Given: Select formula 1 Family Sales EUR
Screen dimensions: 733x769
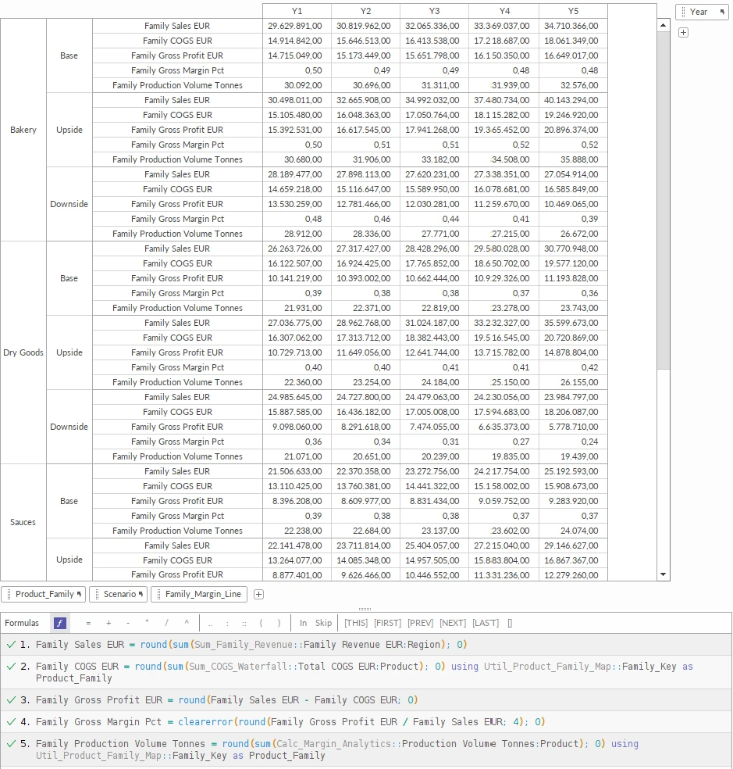Looking at the screenshot, I should [366, 645].
